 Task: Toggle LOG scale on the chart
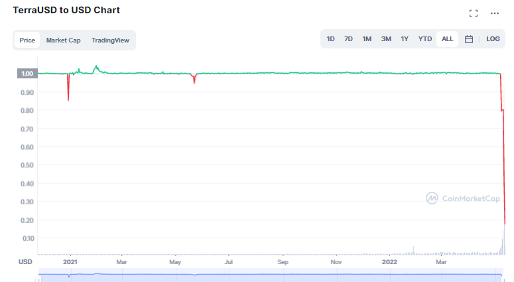pos(493,39)
